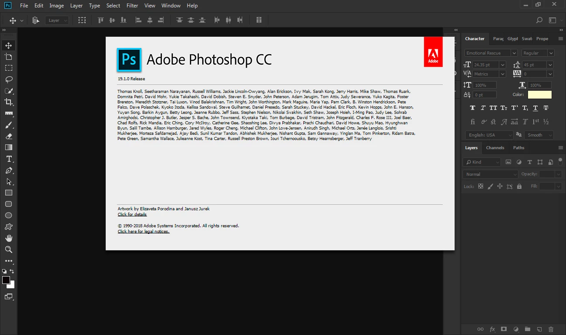This screenshot has width=566, height=335.
Task: Toggle Show Transform Controls in options bar
Action: coord(82,20)
